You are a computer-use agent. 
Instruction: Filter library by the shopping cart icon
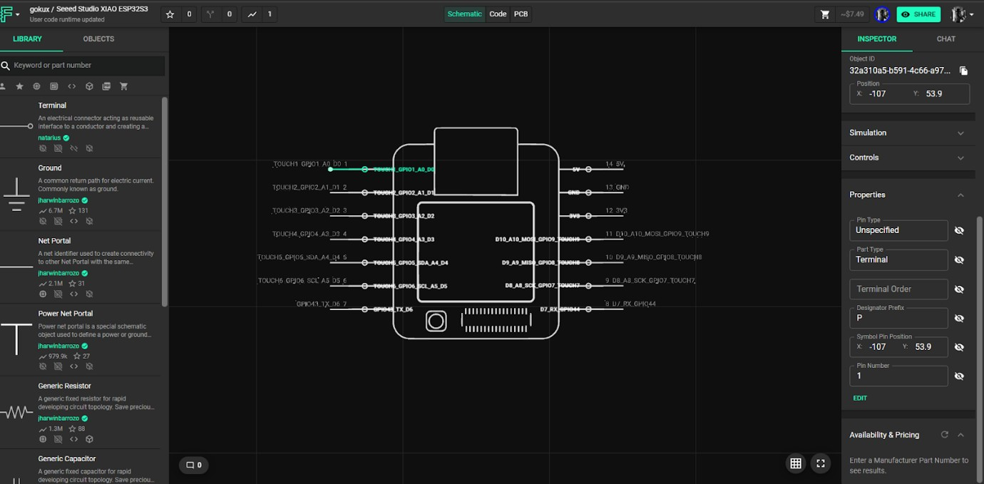click(123, 86)
